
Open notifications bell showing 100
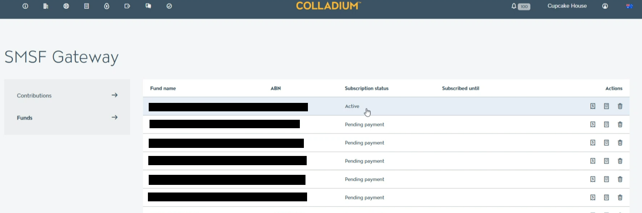521,6
